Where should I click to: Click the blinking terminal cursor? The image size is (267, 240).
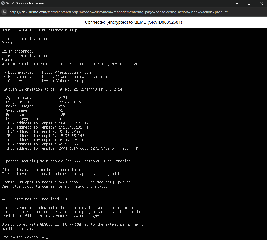[47, 237]
